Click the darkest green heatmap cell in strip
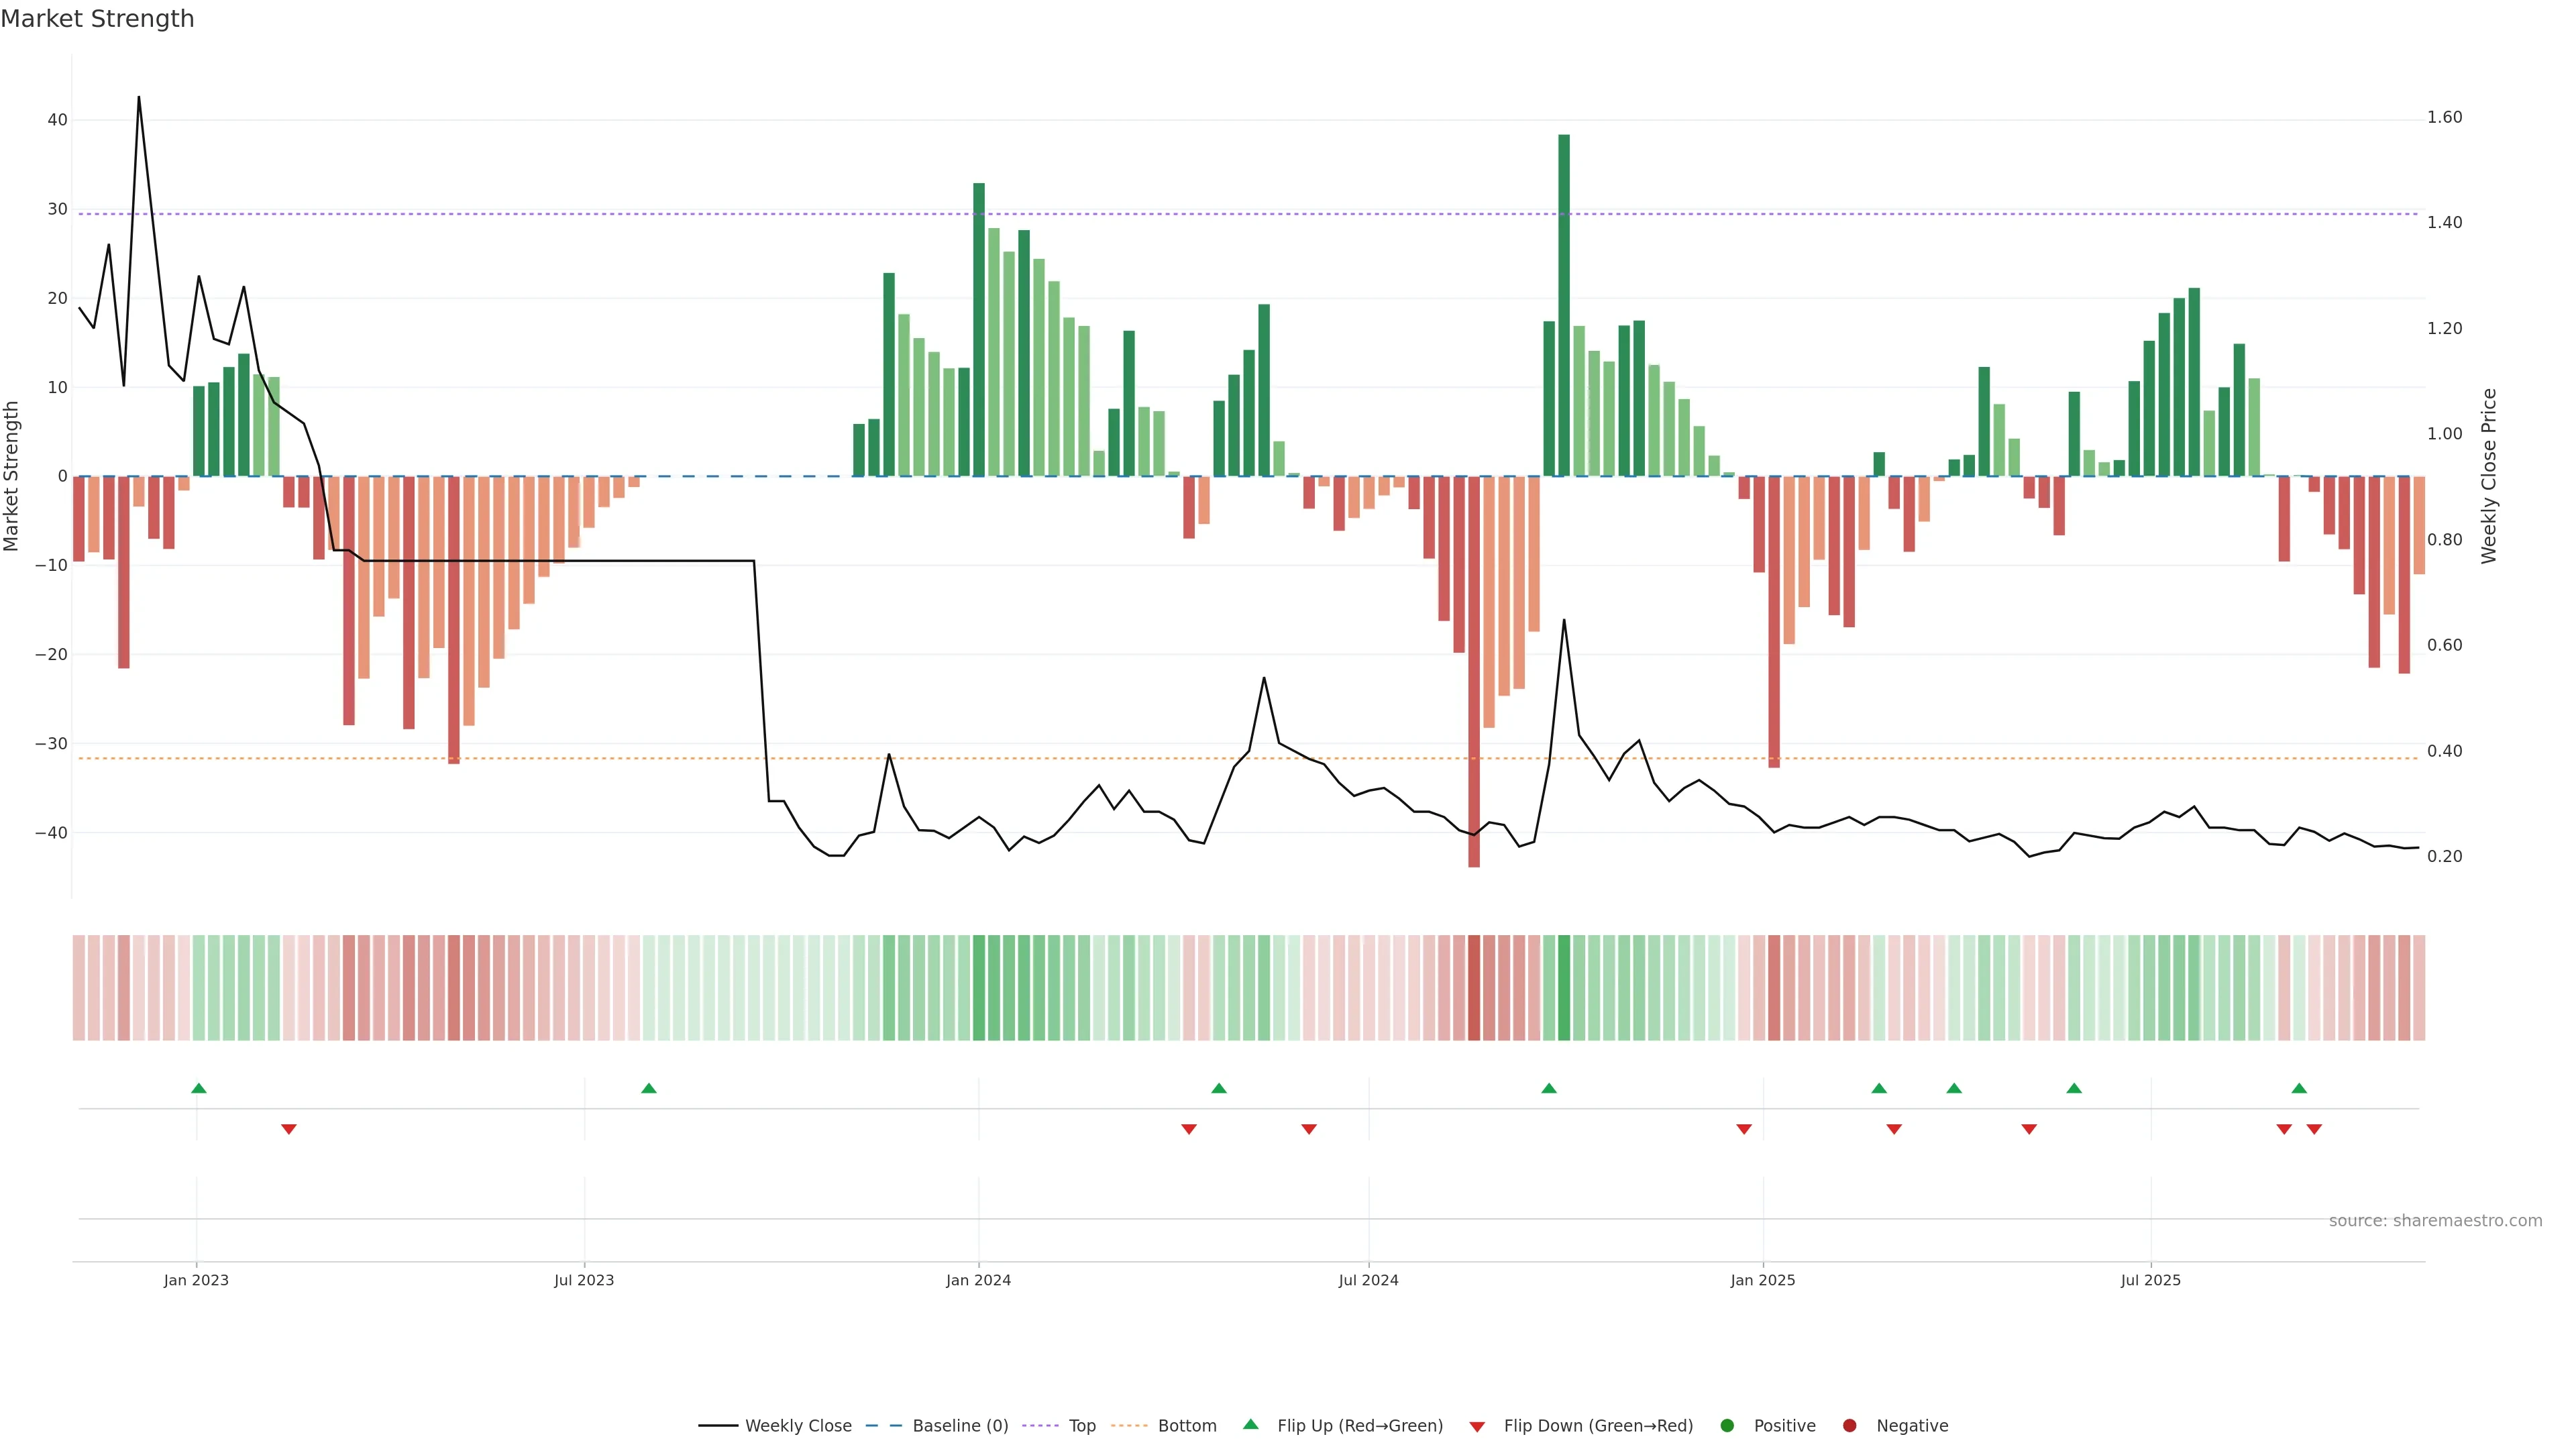Image resolution: width=2576 pixels, height=1449 pixels. pyautogui.click(x=1564, y=988)
